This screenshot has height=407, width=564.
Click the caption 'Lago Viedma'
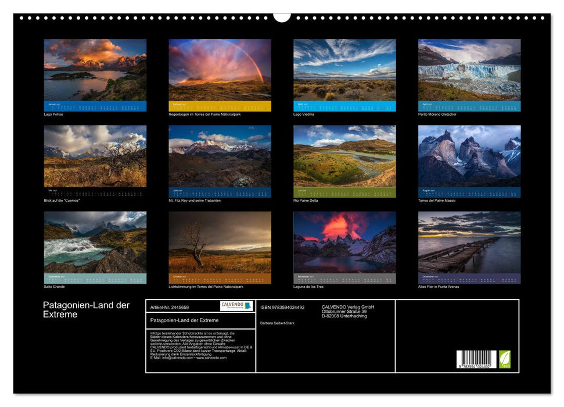[x=304, y=114]
